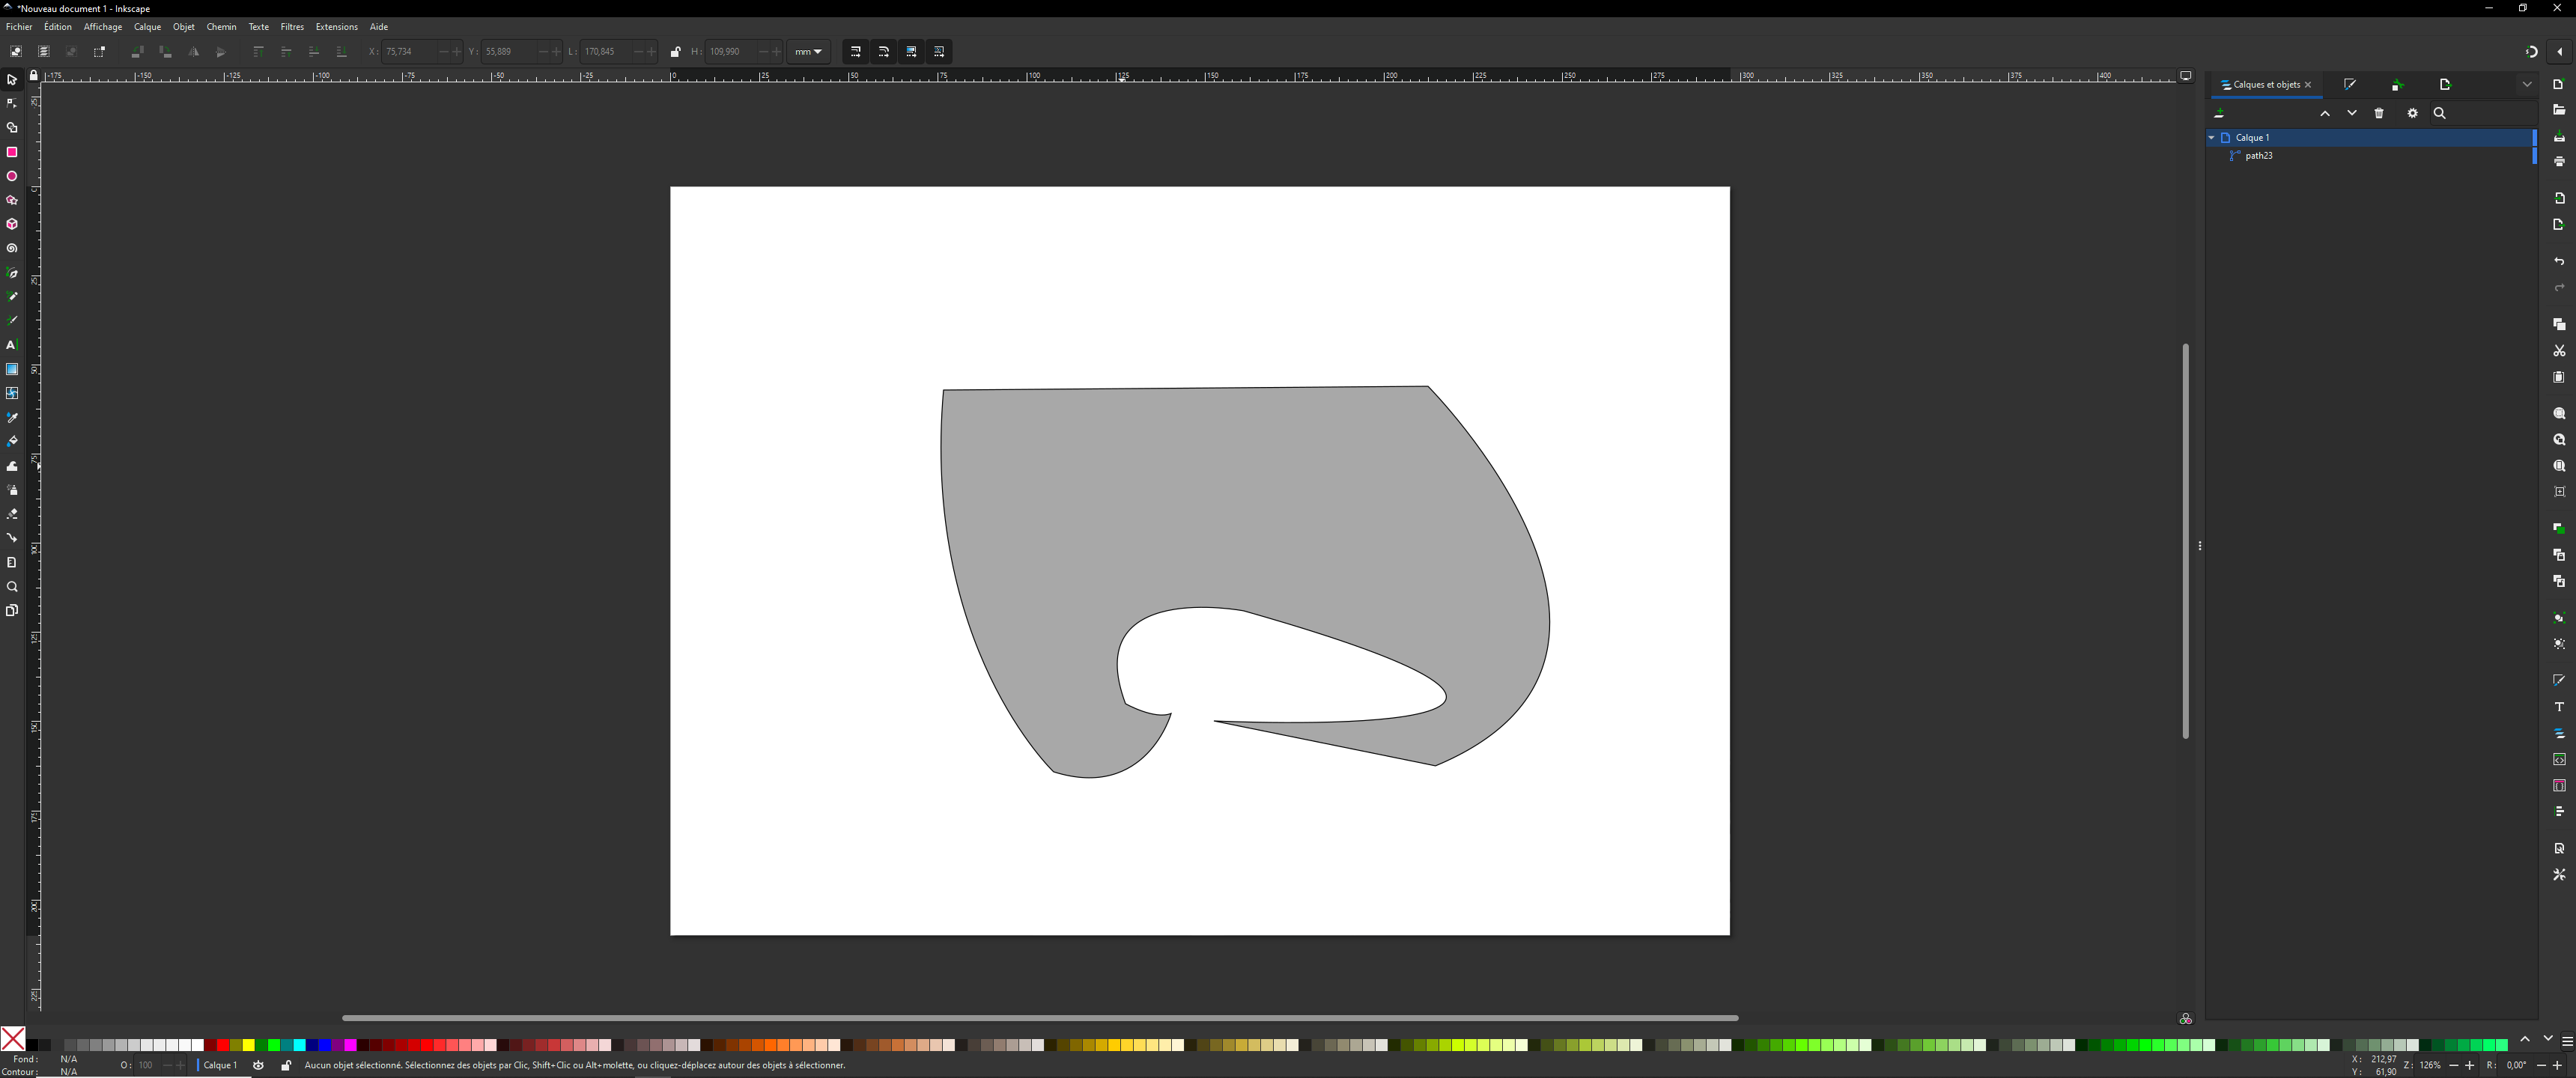Toggle the ruler guide lock icon
This screenshot has width=2576, height=1078.
tap(34, 75)
